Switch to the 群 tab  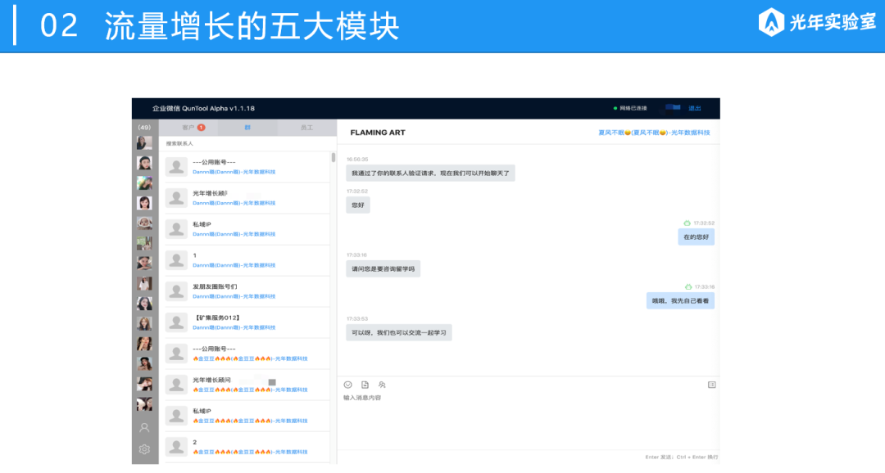[247, 128]
